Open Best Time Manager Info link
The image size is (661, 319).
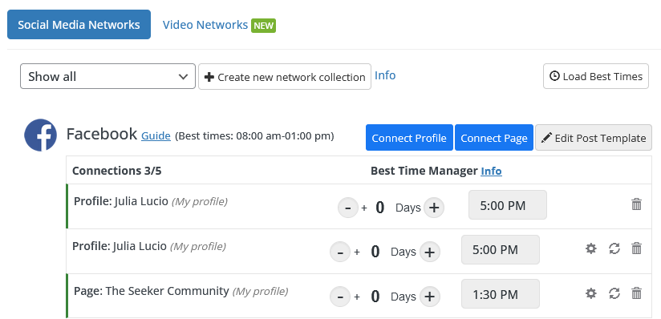pyautogui.click(x=491, y=171)
